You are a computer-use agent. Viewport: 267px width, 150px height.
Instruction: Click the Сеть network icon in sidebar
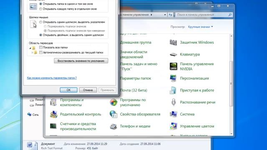(30, 115)
